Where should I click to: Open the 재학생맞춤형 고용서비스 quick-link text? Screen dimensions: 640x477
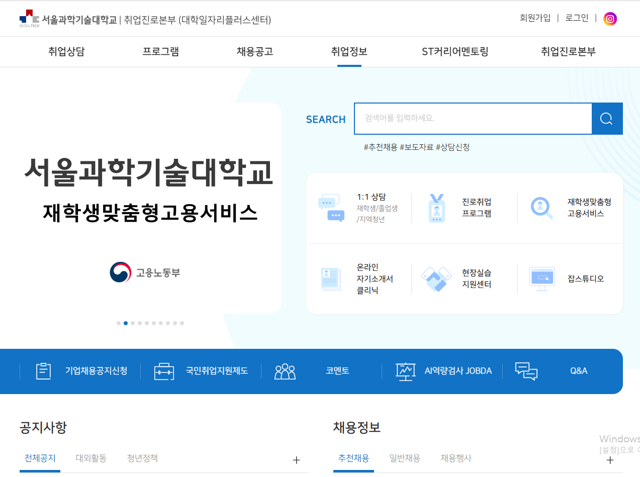[x=589, y=208]
